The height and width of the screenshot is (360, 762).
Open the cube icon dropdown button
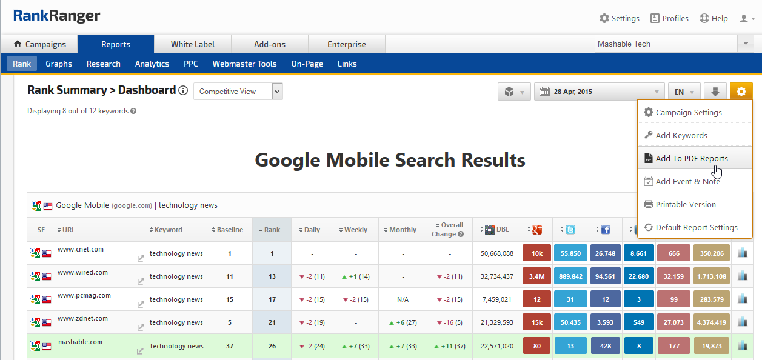tap(514, 92)
